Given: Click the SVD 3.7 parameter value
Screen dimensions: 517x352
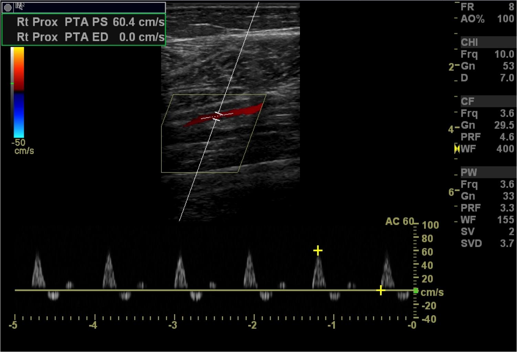Looking at the screenshot, I should click(506, 243).
